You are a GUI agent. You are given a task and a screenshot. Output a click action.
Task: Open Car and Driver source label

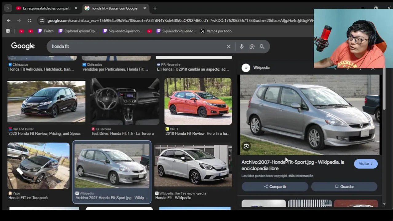tap(23, 129)
